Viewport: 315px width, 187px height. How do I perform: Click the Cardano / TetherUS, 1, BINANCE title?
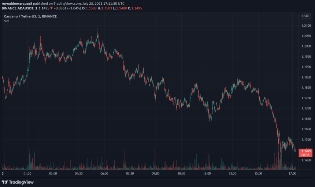point(30,16)
